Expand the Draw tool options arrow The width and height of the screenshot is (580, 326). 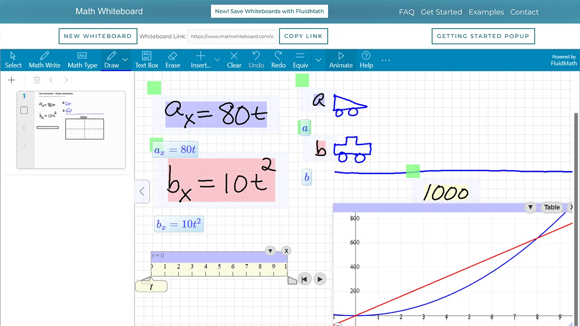pyautogui.click(x=126, y=60)
